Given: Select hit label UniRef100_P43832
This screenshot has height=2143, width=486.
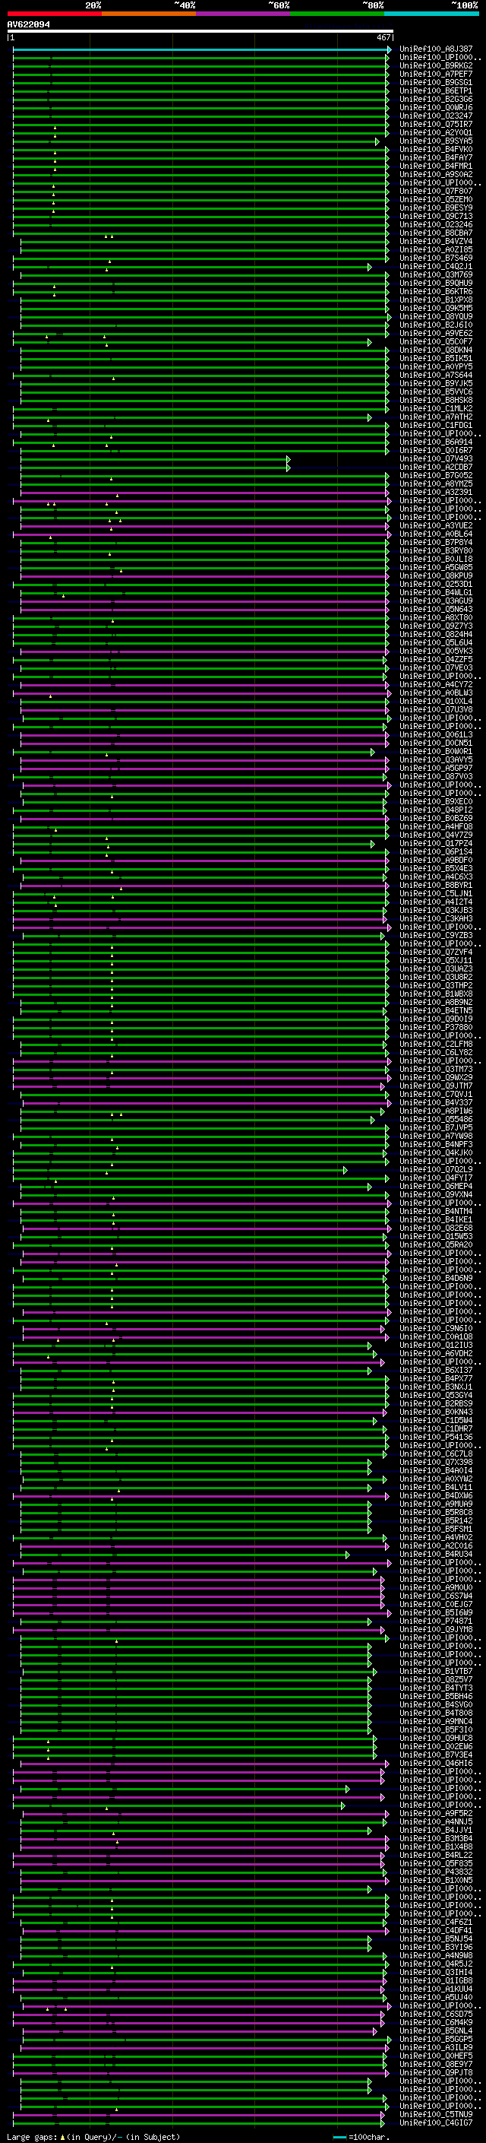Looking at the screenshot, I should pos(436,1872).
